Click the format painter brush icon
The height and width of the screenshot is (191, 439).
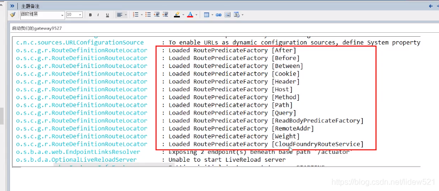(x=12, y=15)
